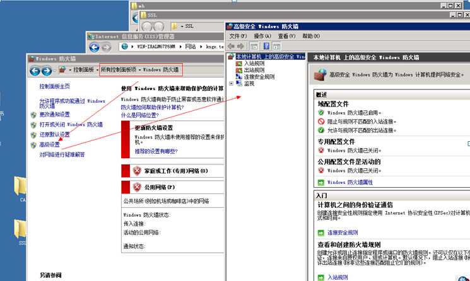Click 网站 breadcrumb in IIS 管理器
Screen dimensions: 470x281
[191, 47]
